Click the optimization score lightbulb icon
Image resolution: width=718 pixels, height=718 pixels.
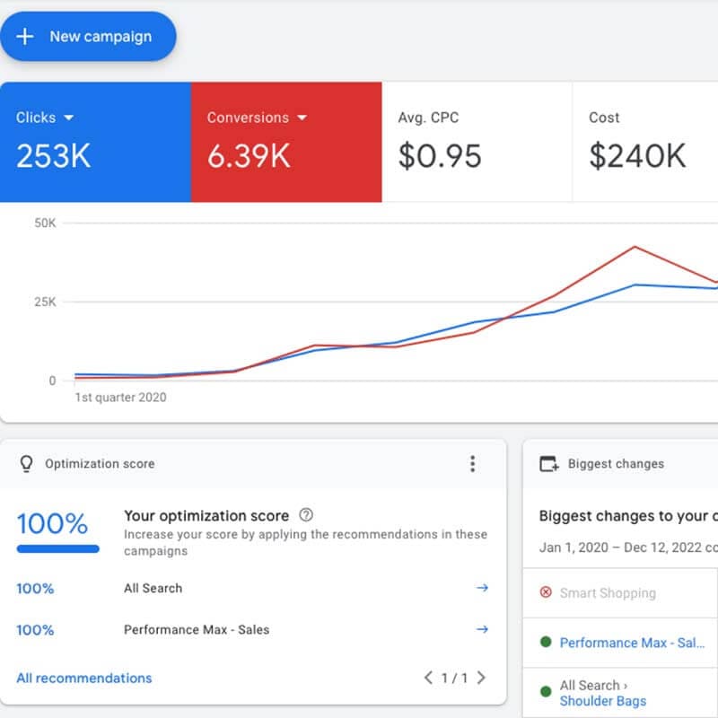click(26, 464)
